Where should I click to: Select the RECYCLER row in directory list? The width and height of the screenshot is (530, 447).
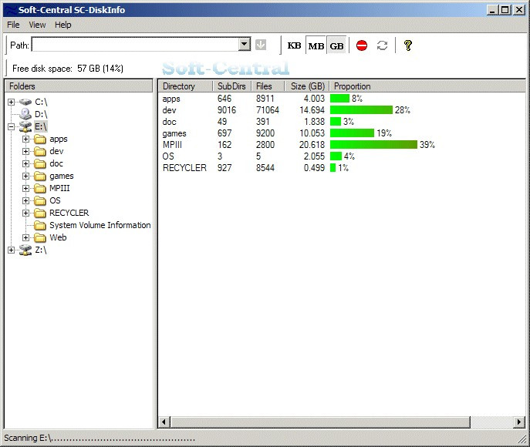342,168
